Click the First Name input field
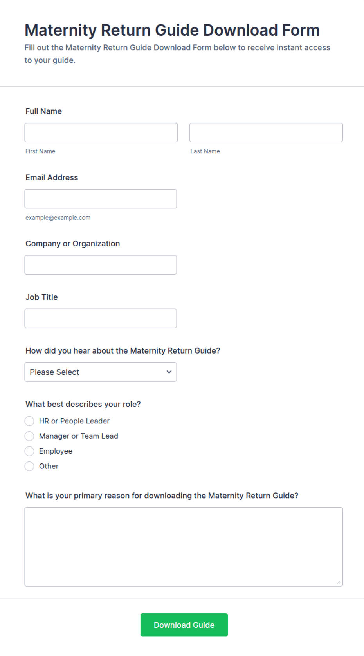Viewport: 364px width, 656px height. [101, 133]
